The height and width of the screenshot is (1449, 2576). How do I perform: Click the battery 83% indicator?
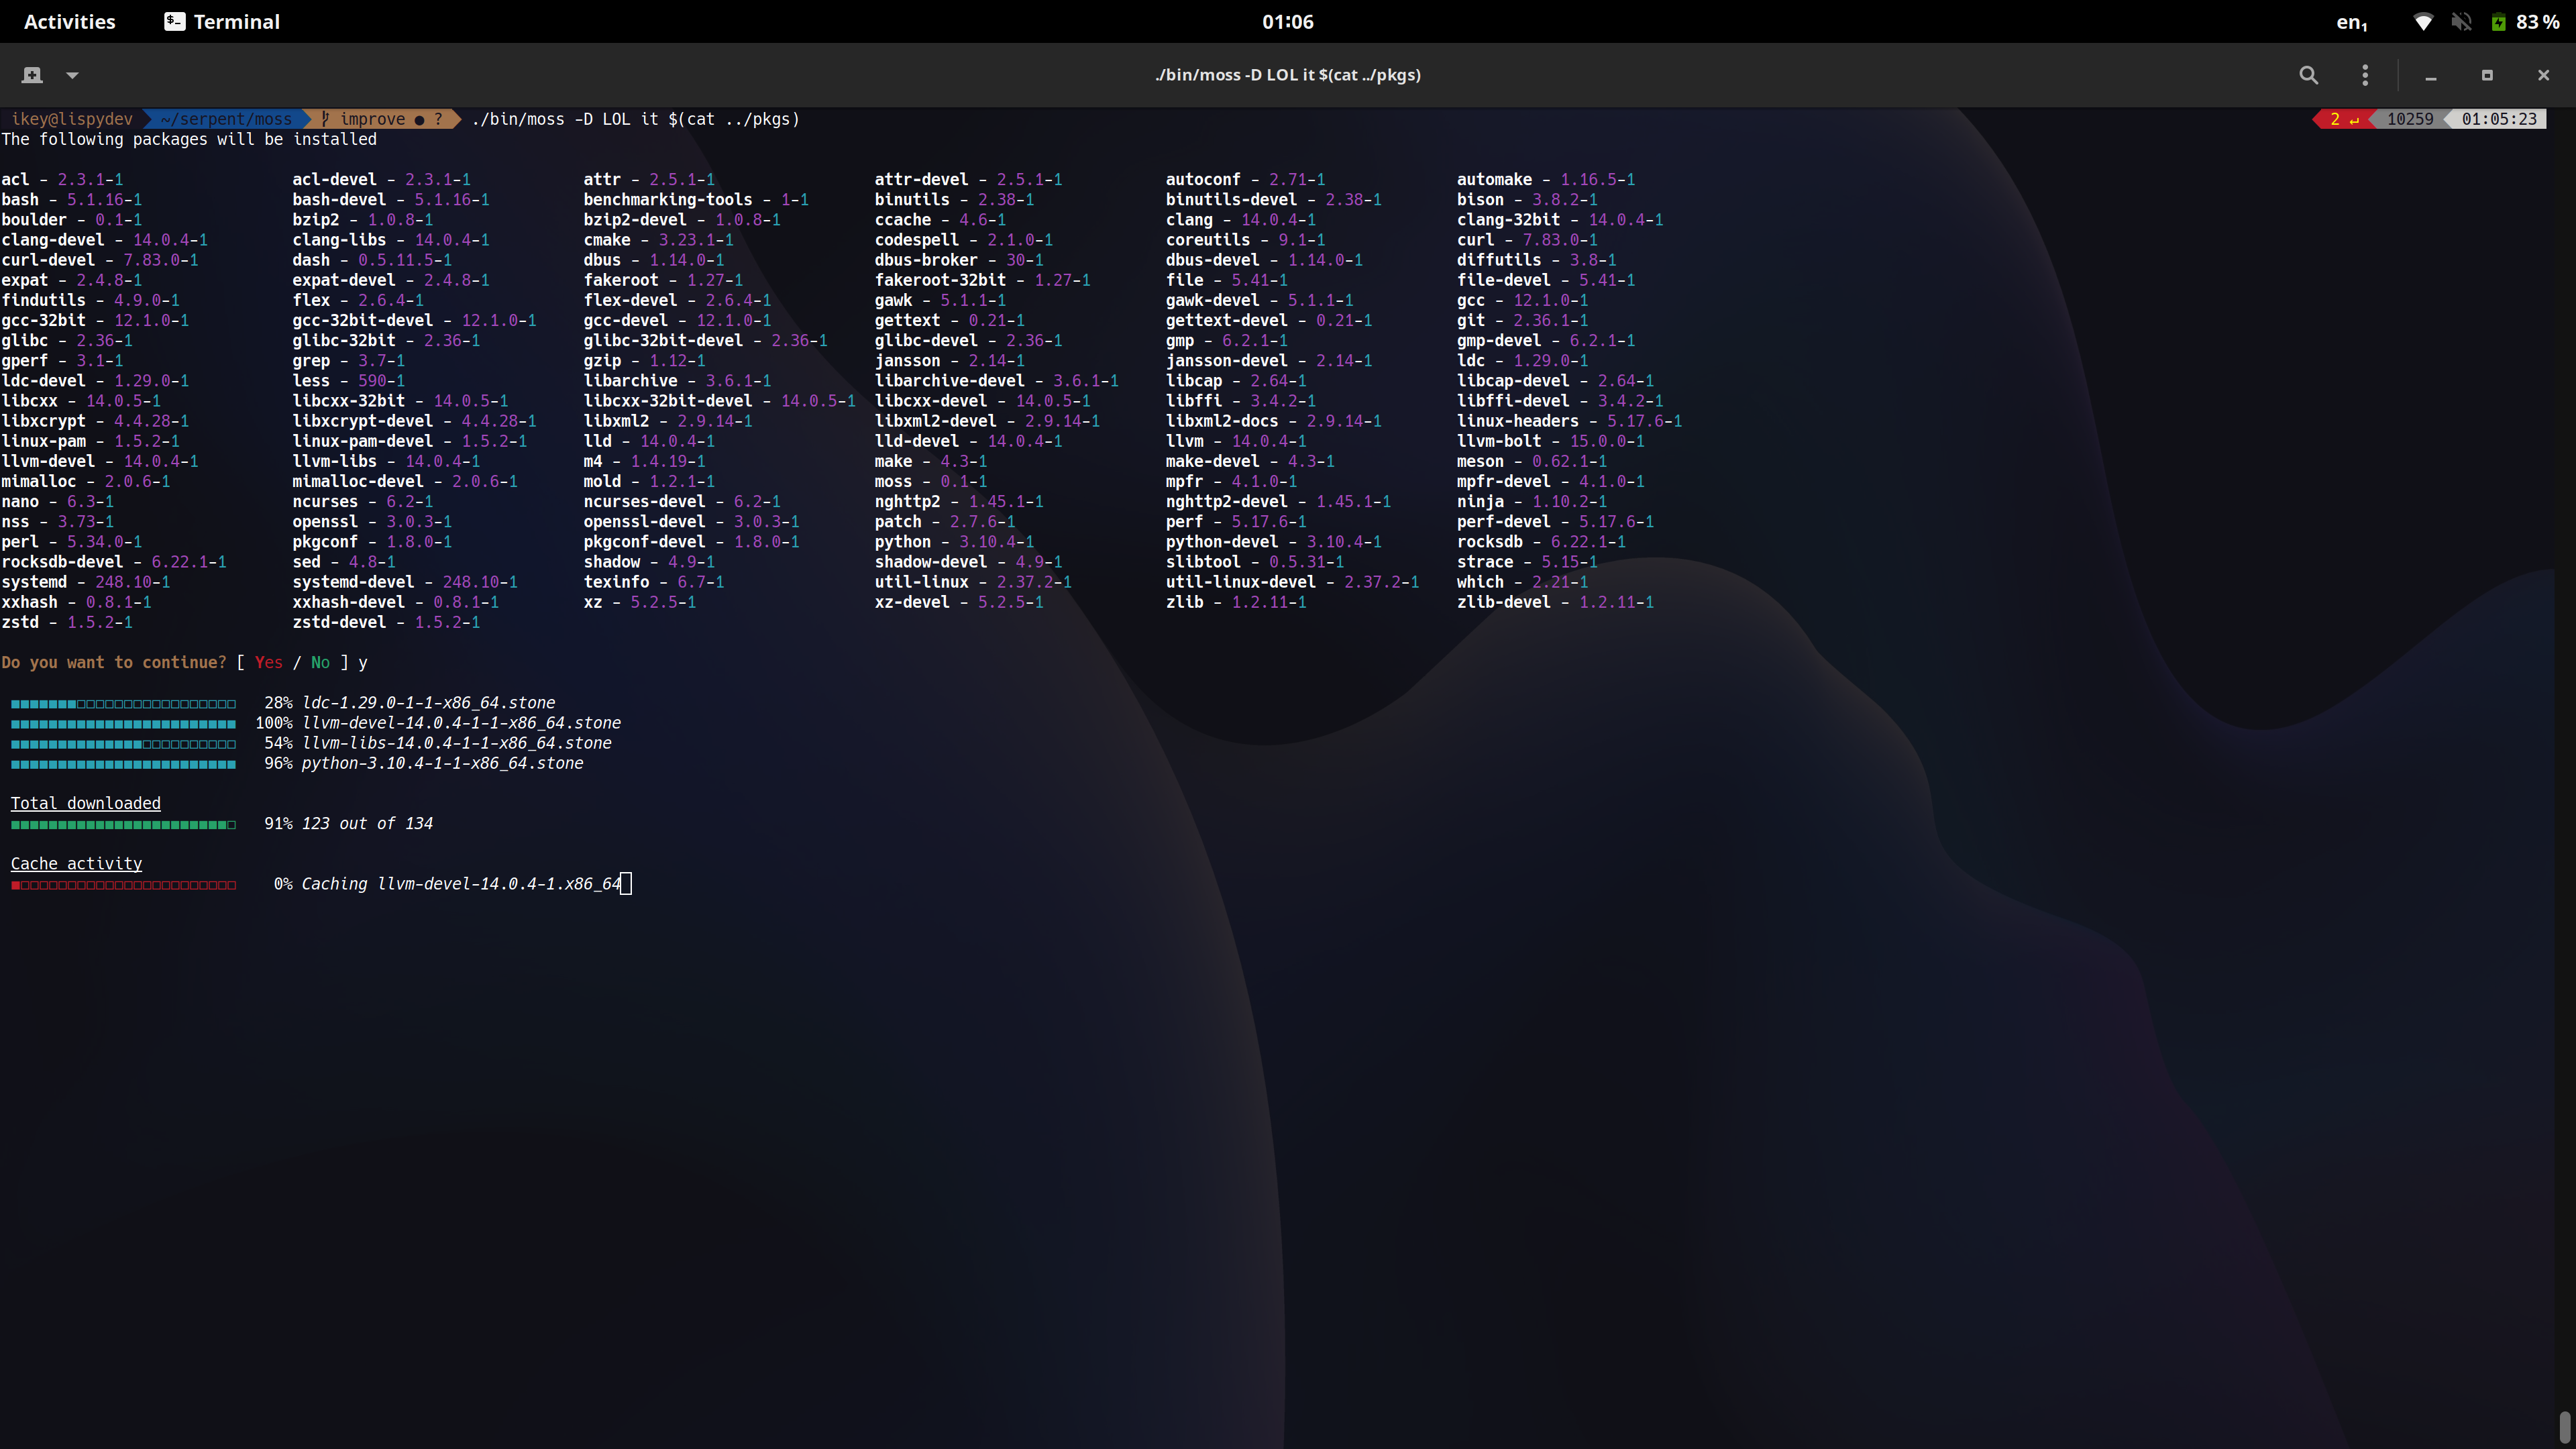[x=2525, y=21]
